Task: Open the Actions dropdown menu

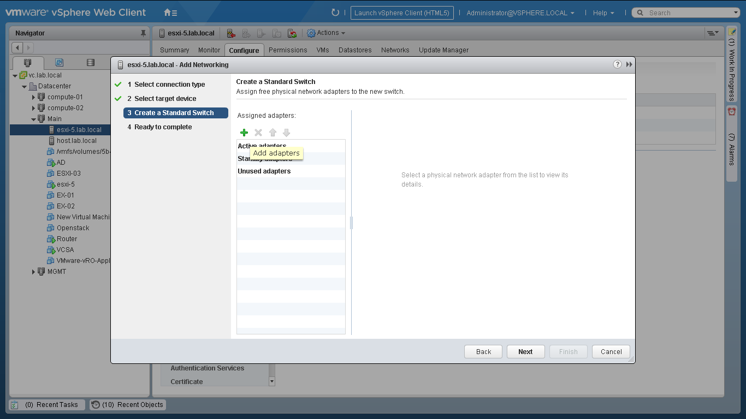Action: tap(327, 33)
